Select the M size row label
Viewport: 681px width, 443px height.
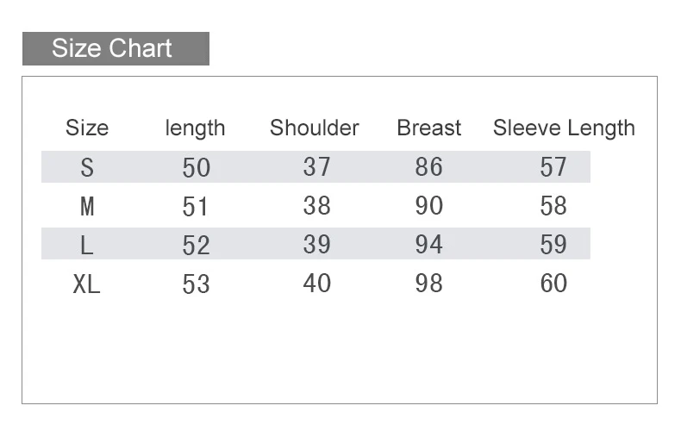[87, 207]
